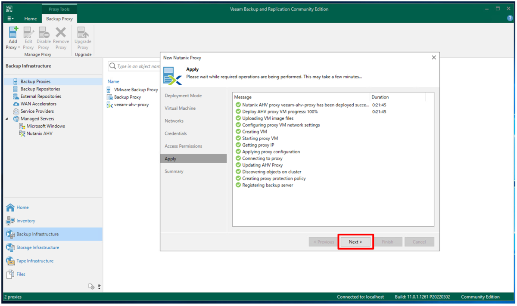This screenshot has height=306, width=517.
Task: Click the Proxy Tools contextual tab
Action: click(x=59, y=9)
